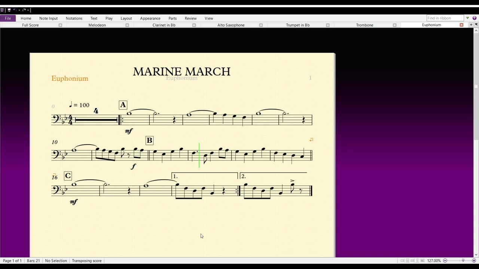Click the Find in ribbon search box
479x269 pixels.
coord(445,18)
